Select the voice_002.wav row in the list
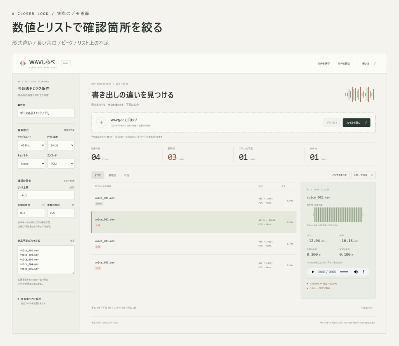399x346 pixels. pos(194,222)
